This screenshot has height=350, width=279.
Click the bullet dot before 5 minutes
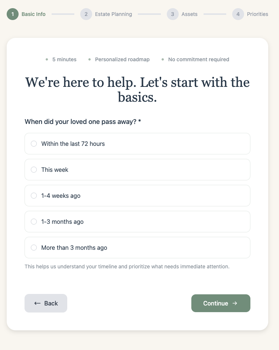point(47,59)
